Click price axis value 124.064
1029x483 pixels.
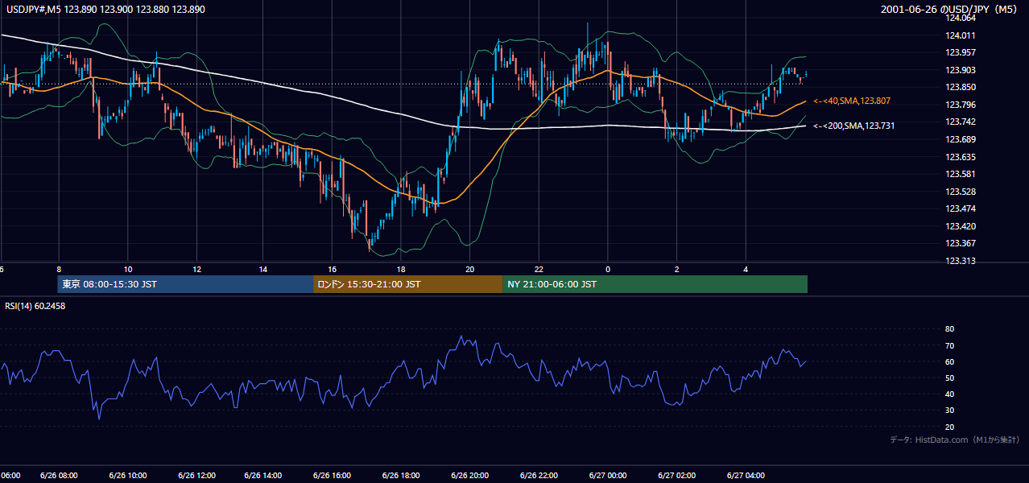[961, 18]
